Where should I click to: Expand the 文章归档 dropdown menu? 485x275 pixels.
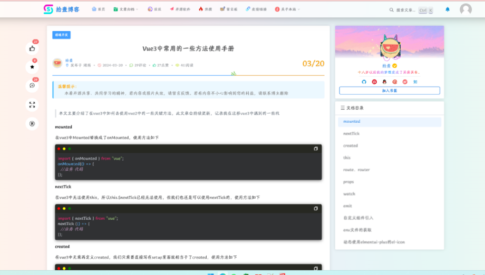pyautogui.click(x=125, y=9)
